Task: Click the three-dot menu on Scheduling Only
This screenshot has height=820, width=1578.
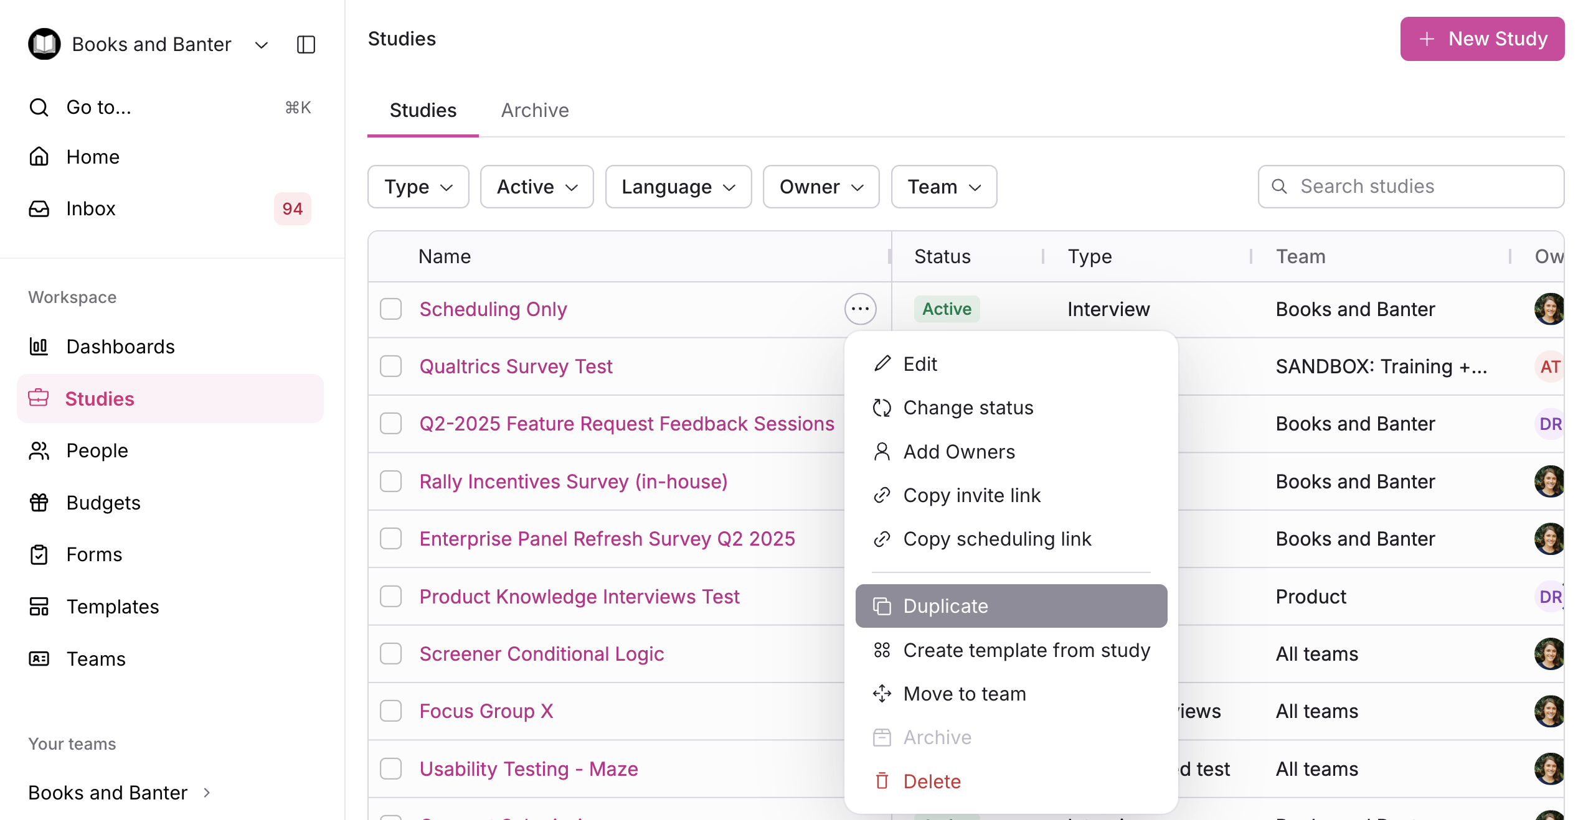Action: pos(860,309)
